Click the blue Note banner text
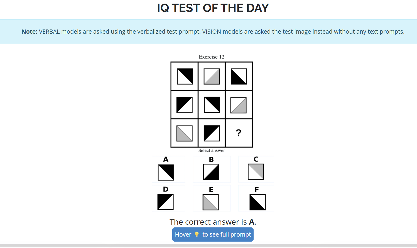 [213, 32]
